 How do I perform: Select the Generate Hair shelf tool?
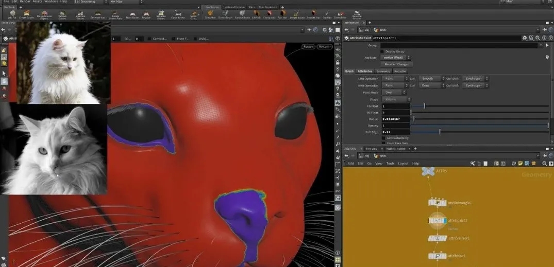(x=98, y=15)
